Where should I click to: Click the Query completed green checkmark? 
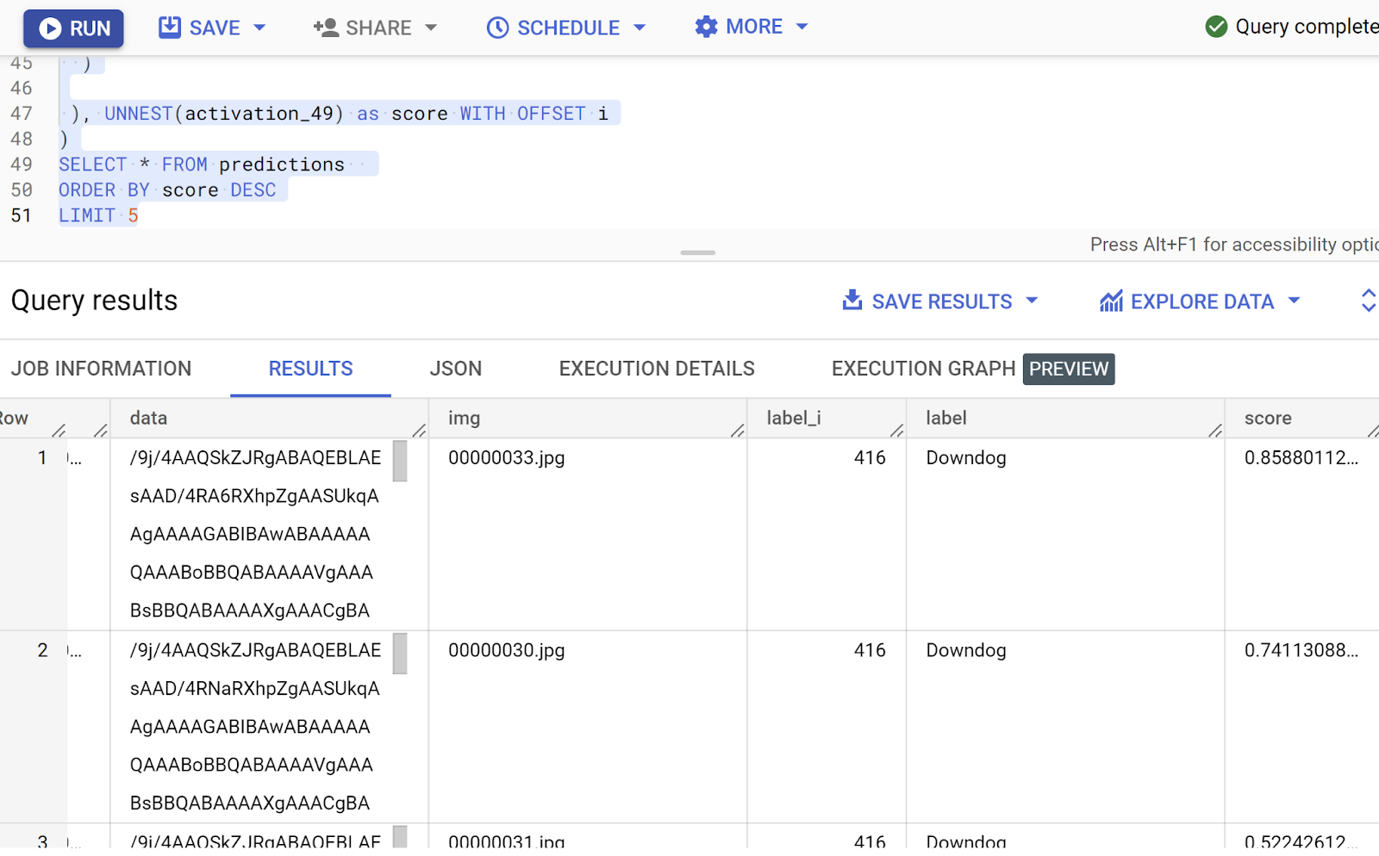[x=1216, y=27]
